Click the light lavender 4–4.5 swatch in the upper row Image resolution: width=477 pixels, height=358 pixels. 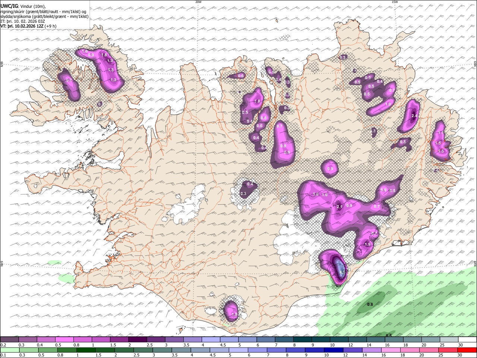(211, 340)
